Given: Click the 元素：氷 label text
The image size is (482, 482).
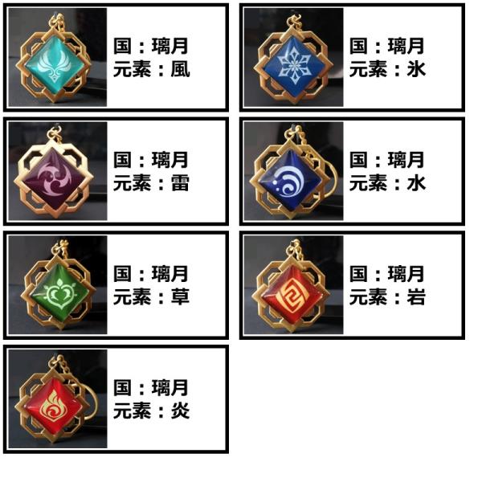Looking at the screenshot, I should pyautogui.click(x=388, y=69).
